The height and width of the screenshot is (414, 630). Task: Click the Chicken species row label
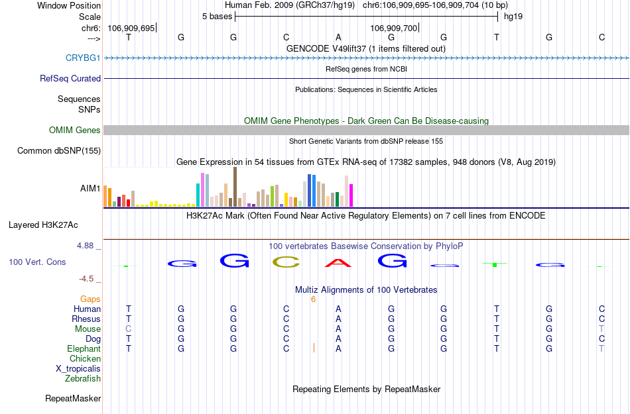pyautogui.click(x=85, y=358)
